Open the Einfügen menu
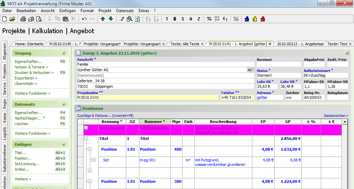The height and width of the screenshot is (189, 354). (x=67, y=11)
